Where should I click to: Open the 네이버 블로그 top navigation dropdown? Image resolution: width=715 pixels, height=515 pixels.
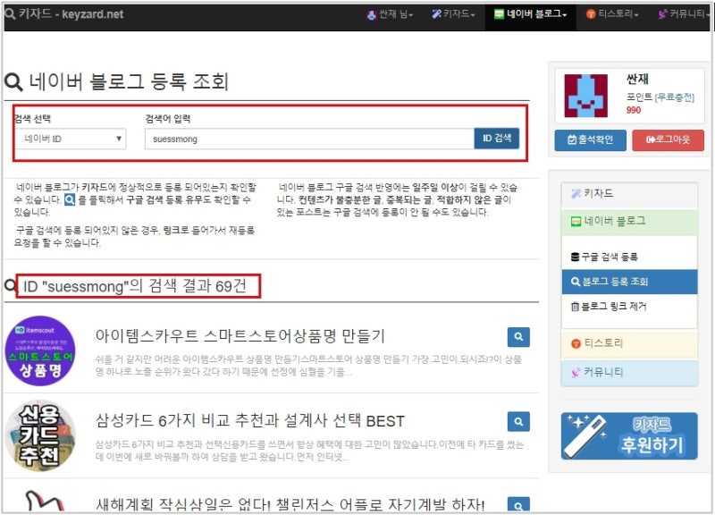pos(530,14)
